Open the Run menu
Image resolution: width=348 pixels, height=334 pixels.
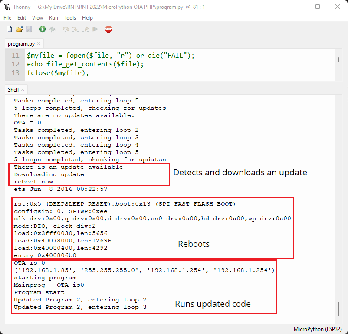(53, 18)
